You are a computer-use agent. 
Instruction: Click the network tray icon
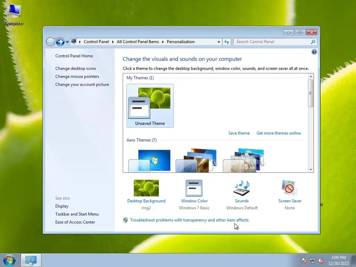click(x=313, y=260)
